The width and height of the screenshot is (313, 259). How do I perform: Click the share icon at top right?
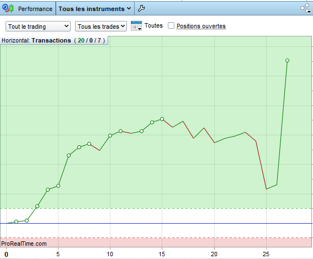click(x=306, y=8)
